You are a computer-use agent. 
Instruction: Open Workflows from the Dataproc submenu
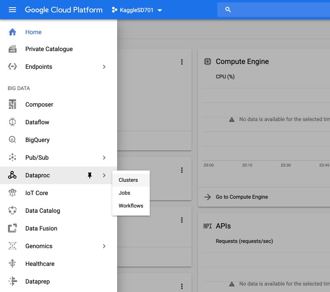[131, 206]
